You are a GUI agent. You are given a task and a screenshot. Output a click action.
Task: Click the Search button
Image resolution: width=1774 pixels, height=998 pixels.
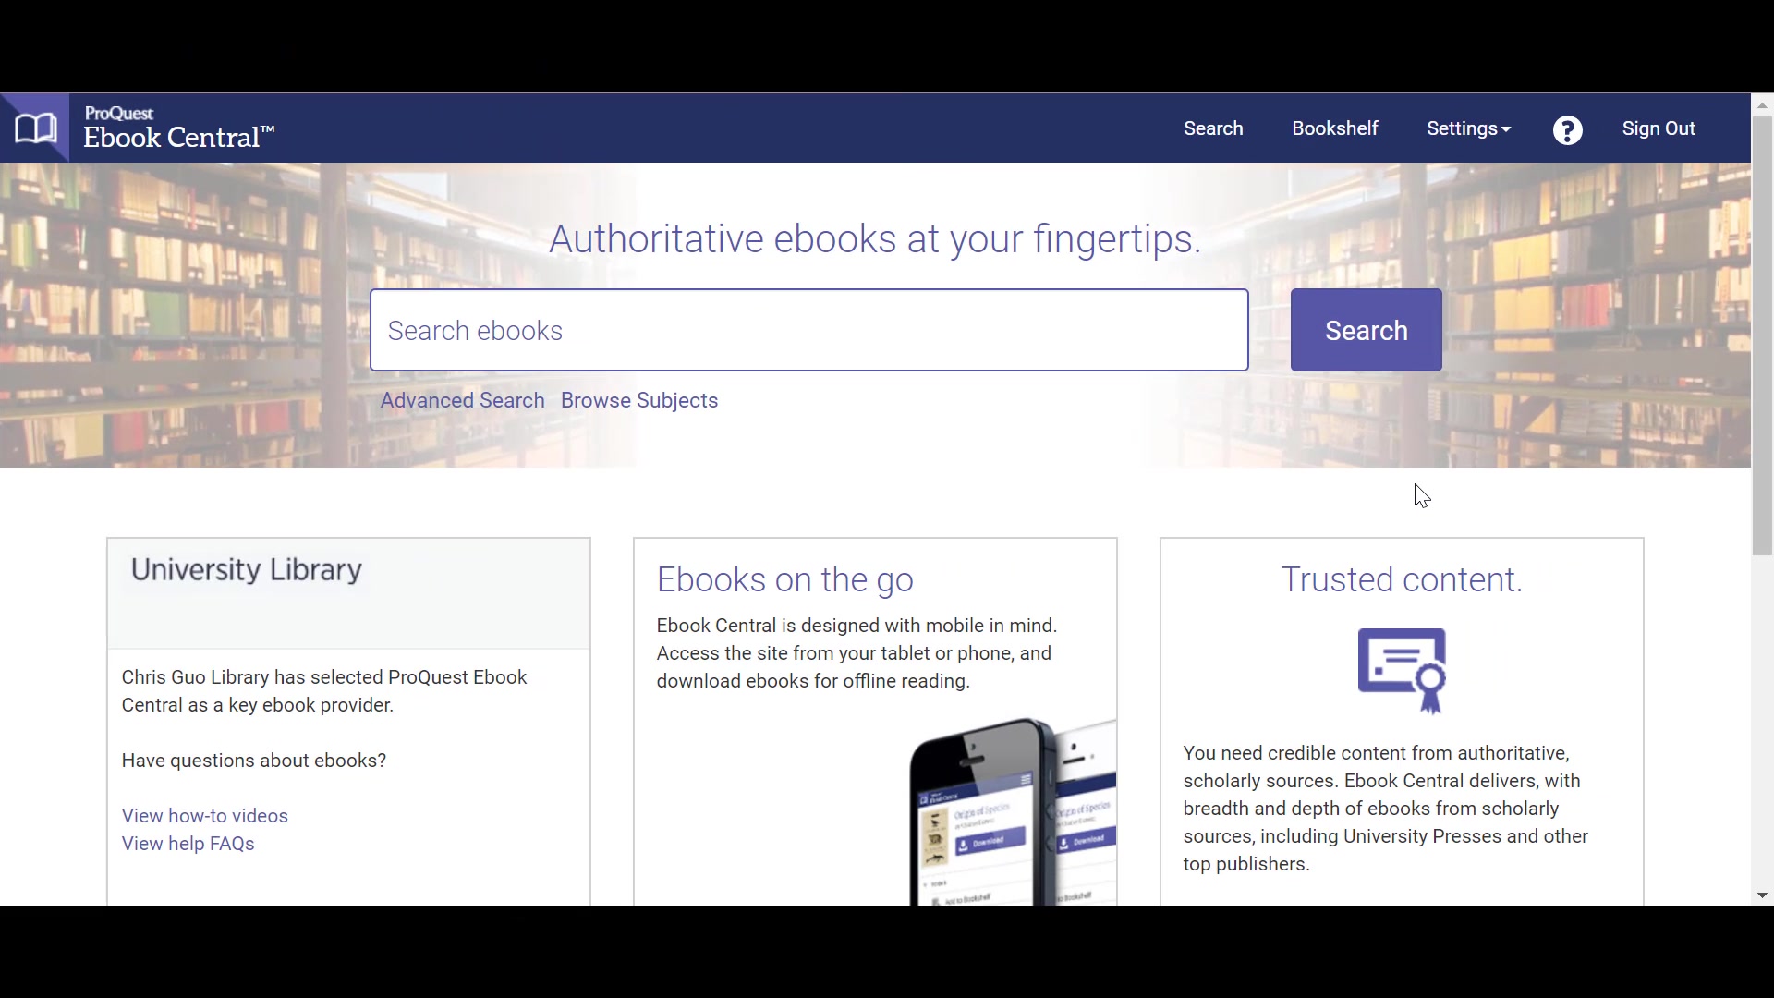click(1366, 330)
